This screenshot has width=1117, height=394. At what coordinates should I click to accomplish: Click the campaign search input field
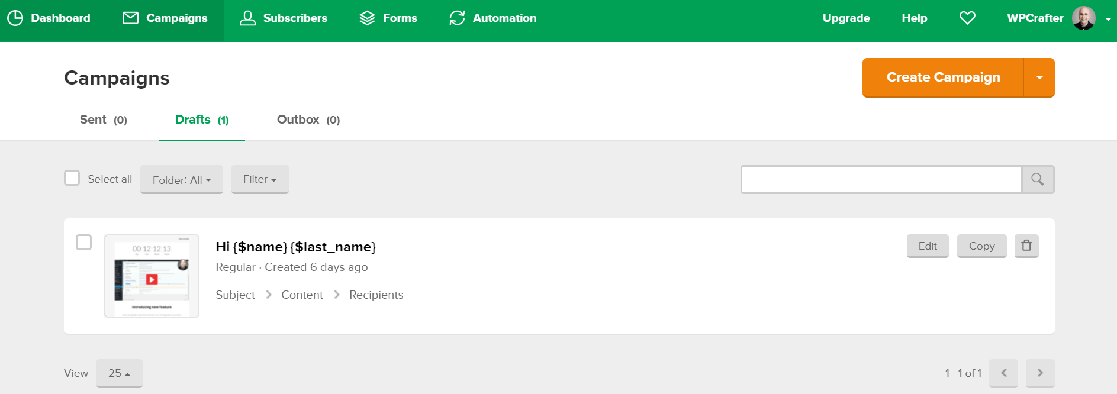(881, 179)
